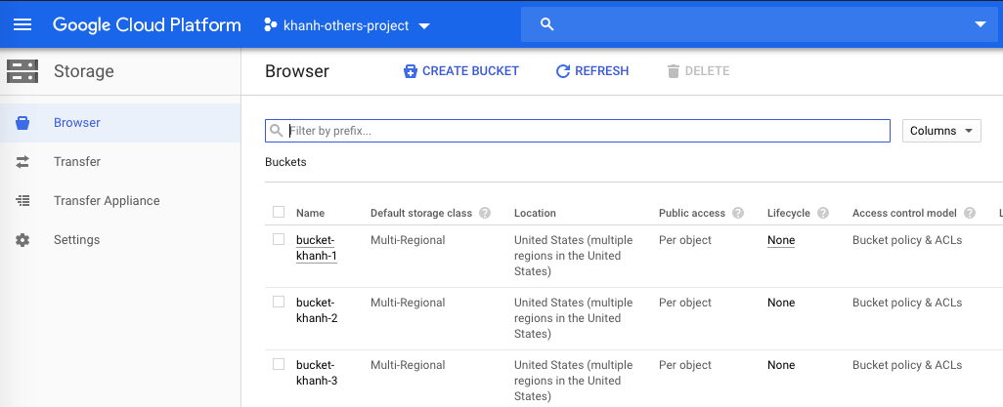Go to Transfer in the sidebar
This screenshot has height=407, width=1003.
77,162
